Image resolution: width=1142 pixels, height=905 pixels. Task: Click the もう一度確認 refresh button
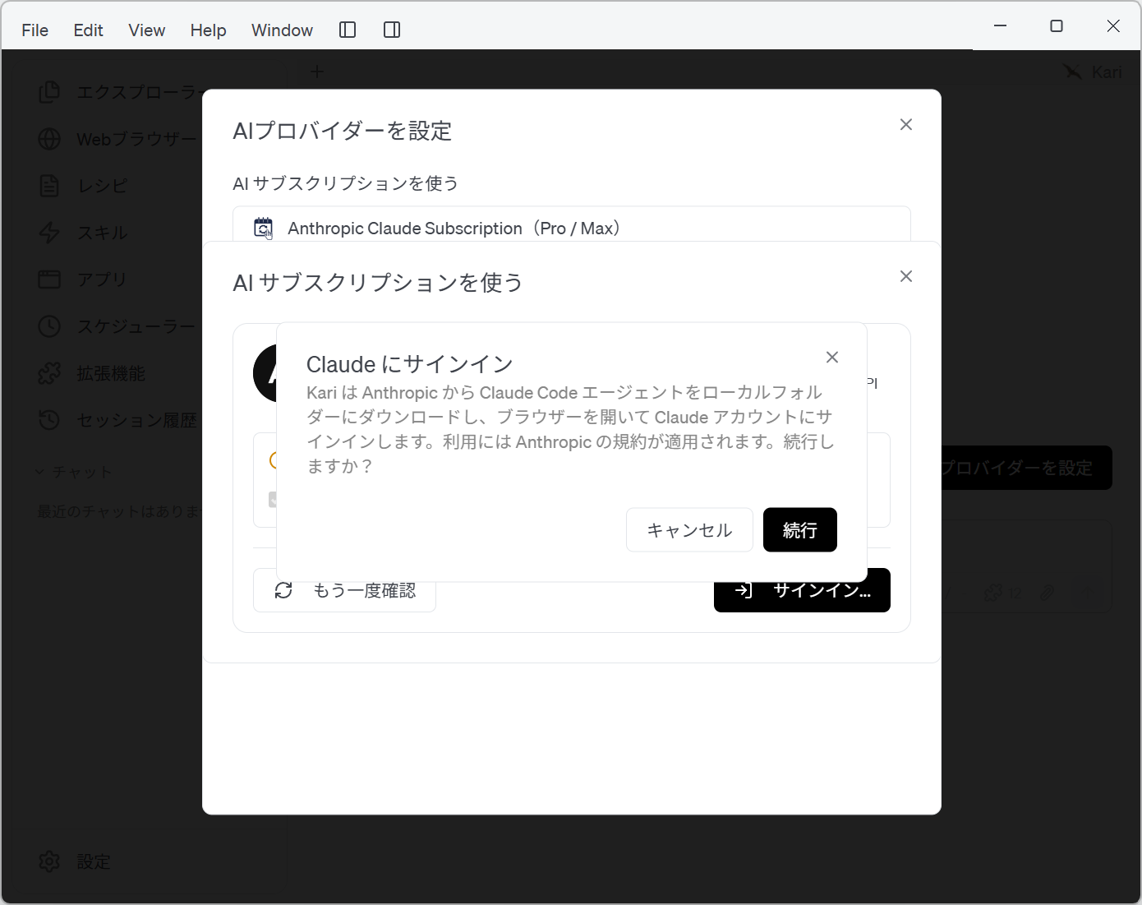point(344,590)
